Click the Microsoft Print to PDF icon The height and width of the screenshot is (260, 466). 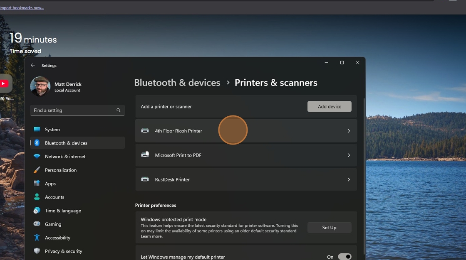tap(145, 155)
